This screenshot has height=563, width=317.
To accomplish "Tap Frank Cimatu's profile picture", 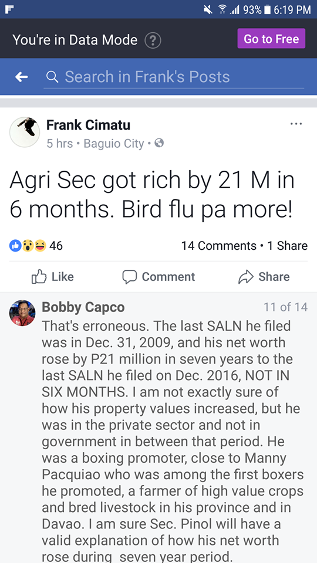I will click(x=25, y=132).
